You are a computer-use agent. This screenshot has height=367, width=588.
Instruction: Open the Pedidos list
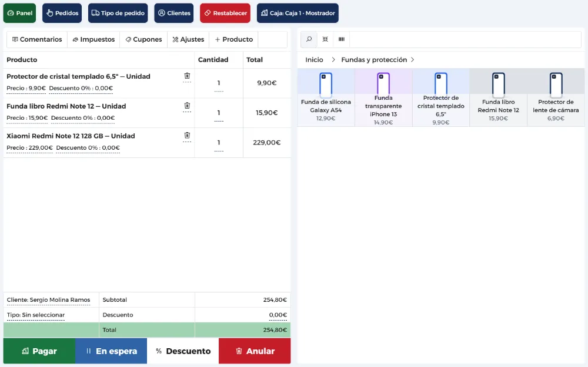62,13
